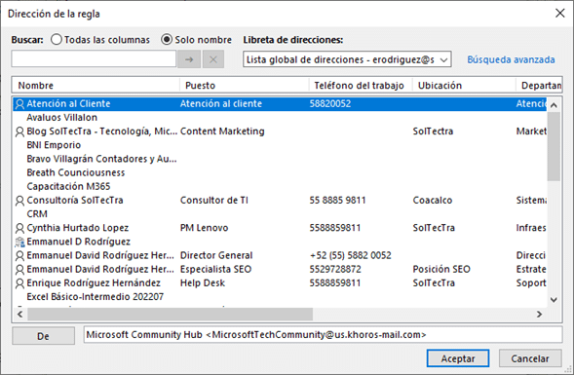
Task: Click the Aceptar button
Action: pos(458,358)
